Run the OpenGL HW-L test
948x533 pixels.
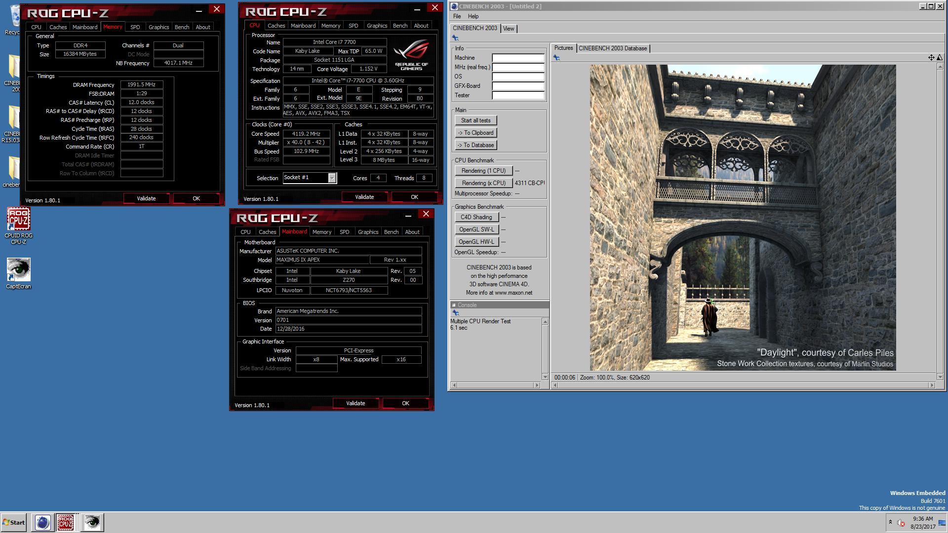click(x=476, y=242)
